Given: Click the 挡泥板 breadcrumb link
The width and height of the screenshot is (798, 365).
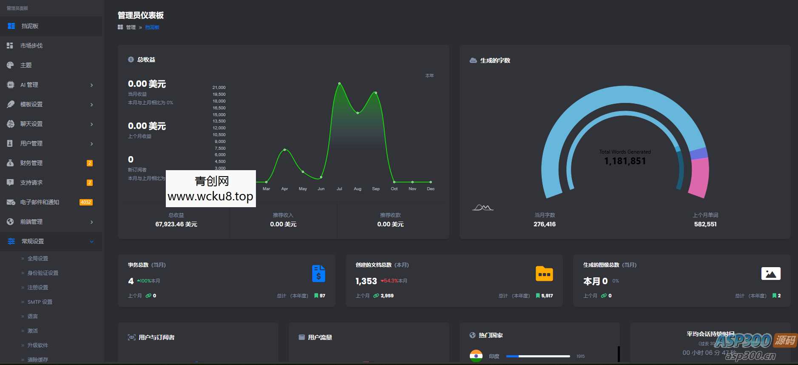Looking at the screenshot, I should coord(152,27).
